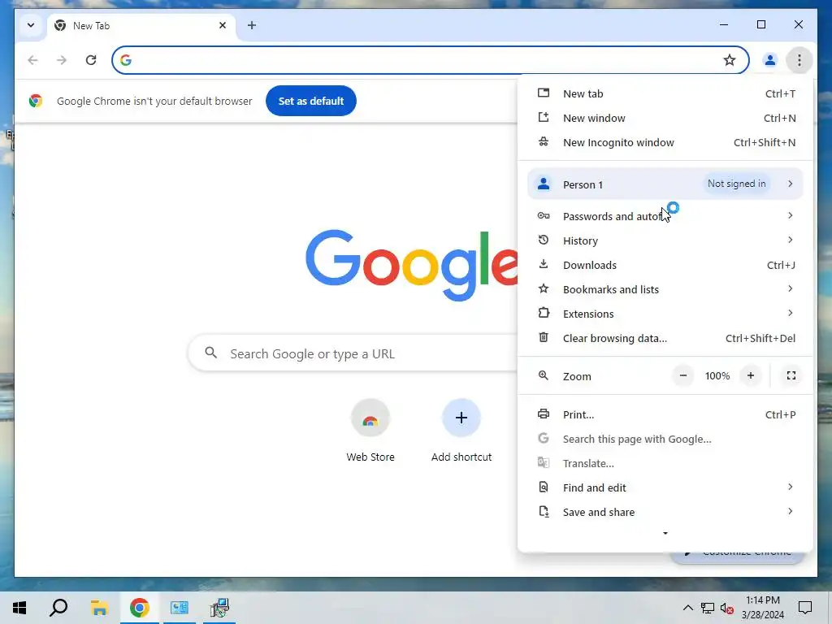Open a new tab with the plus button
This screenshot has height=624, width=832.
(x=252, y=25)
